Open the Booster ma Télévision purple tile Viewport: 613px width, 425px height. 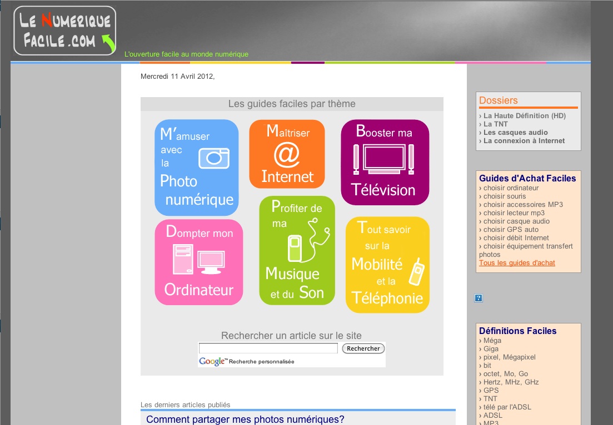(x=385, y=162)
